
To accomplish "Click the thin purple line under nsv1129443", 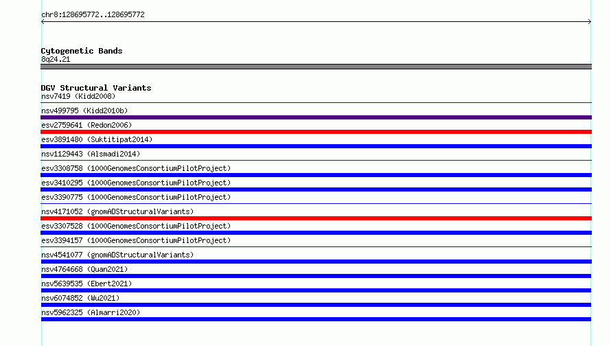I will point(316,160).
